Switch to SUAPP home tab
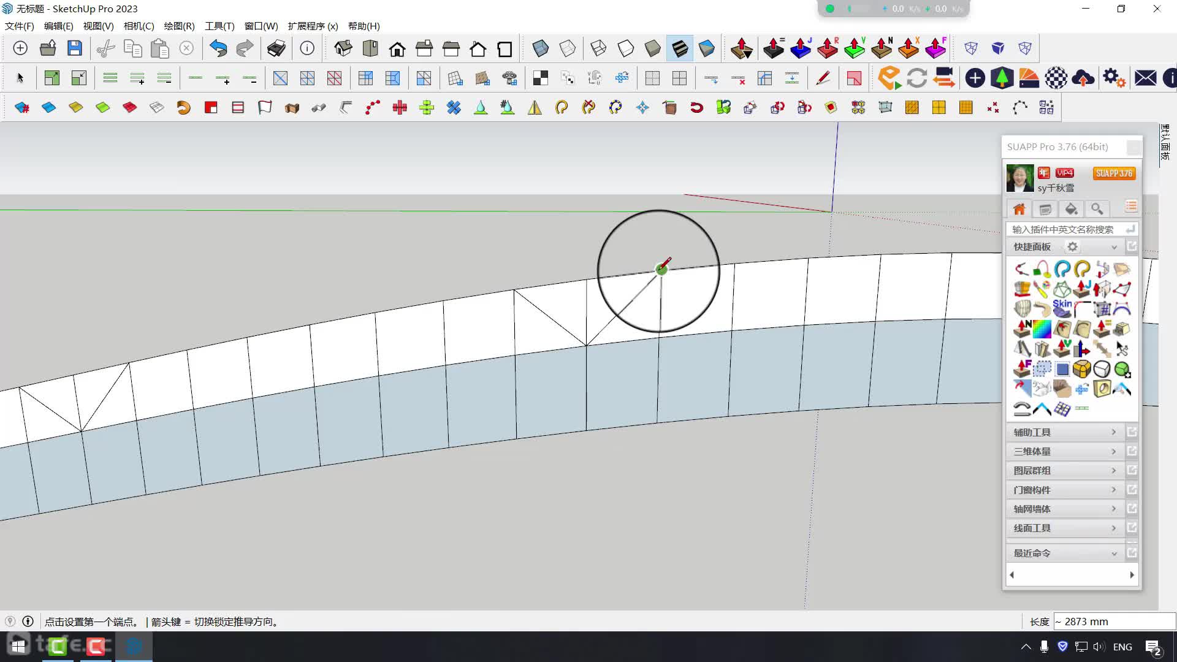The width and height of the screenshot is (1177, 662). tap(1019, 209)
